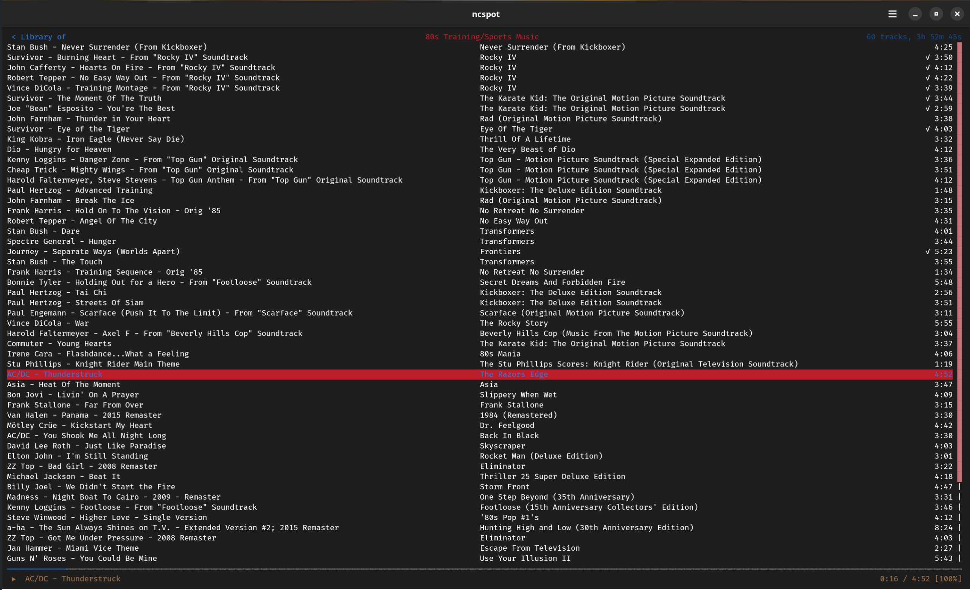Click the saved checkmark on the Separate Ways row
Image resolution: width=970 pixels, height=590 pixels.
click(x=928, y=252)
